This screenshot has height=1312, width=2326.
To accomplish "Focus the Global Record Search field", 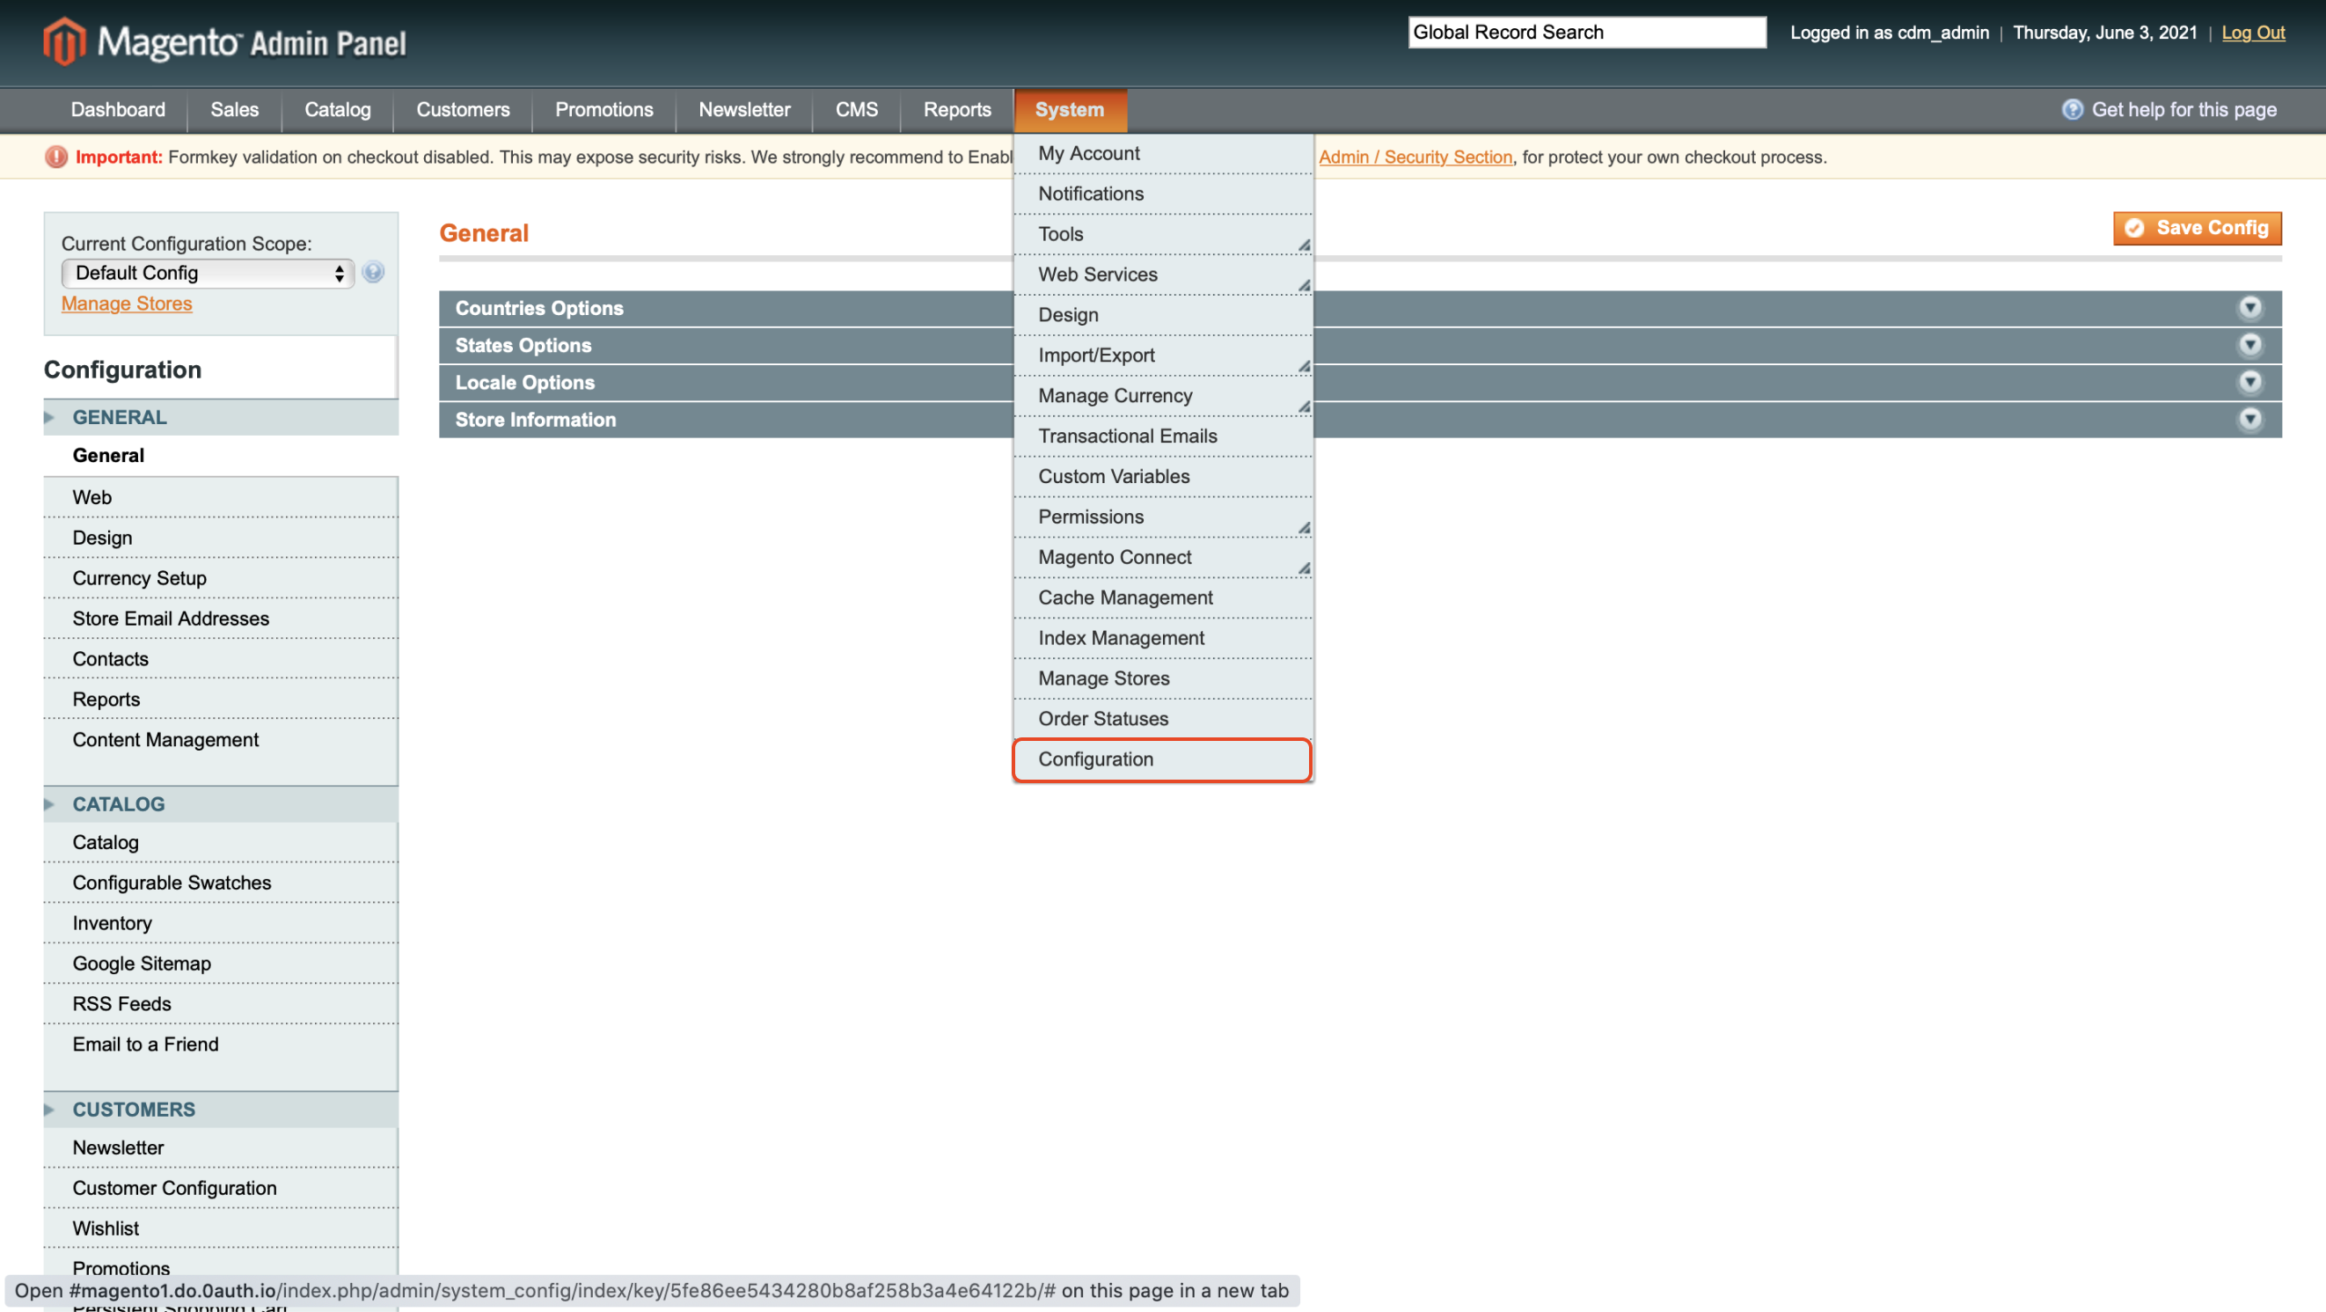I will coord(1586,33).
